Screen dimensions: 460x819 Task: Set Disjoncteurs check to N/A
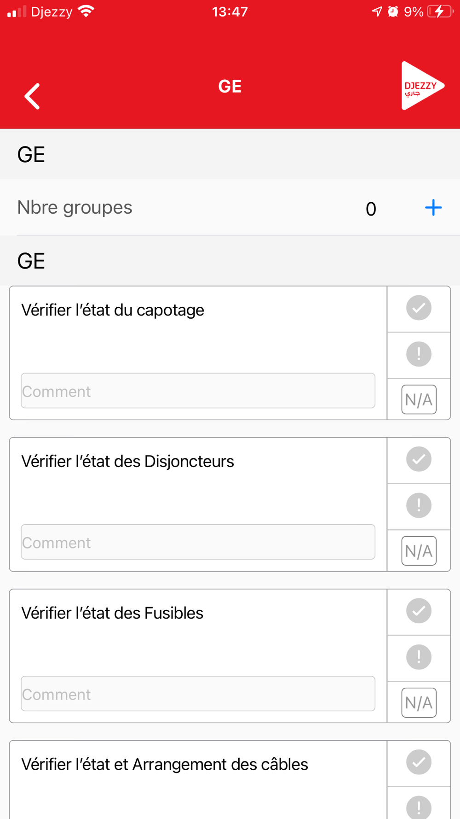419,551
